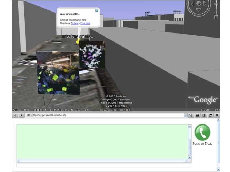Go back in embedded browser
Screen dimensions: 230x172
[x=15, y=115]
